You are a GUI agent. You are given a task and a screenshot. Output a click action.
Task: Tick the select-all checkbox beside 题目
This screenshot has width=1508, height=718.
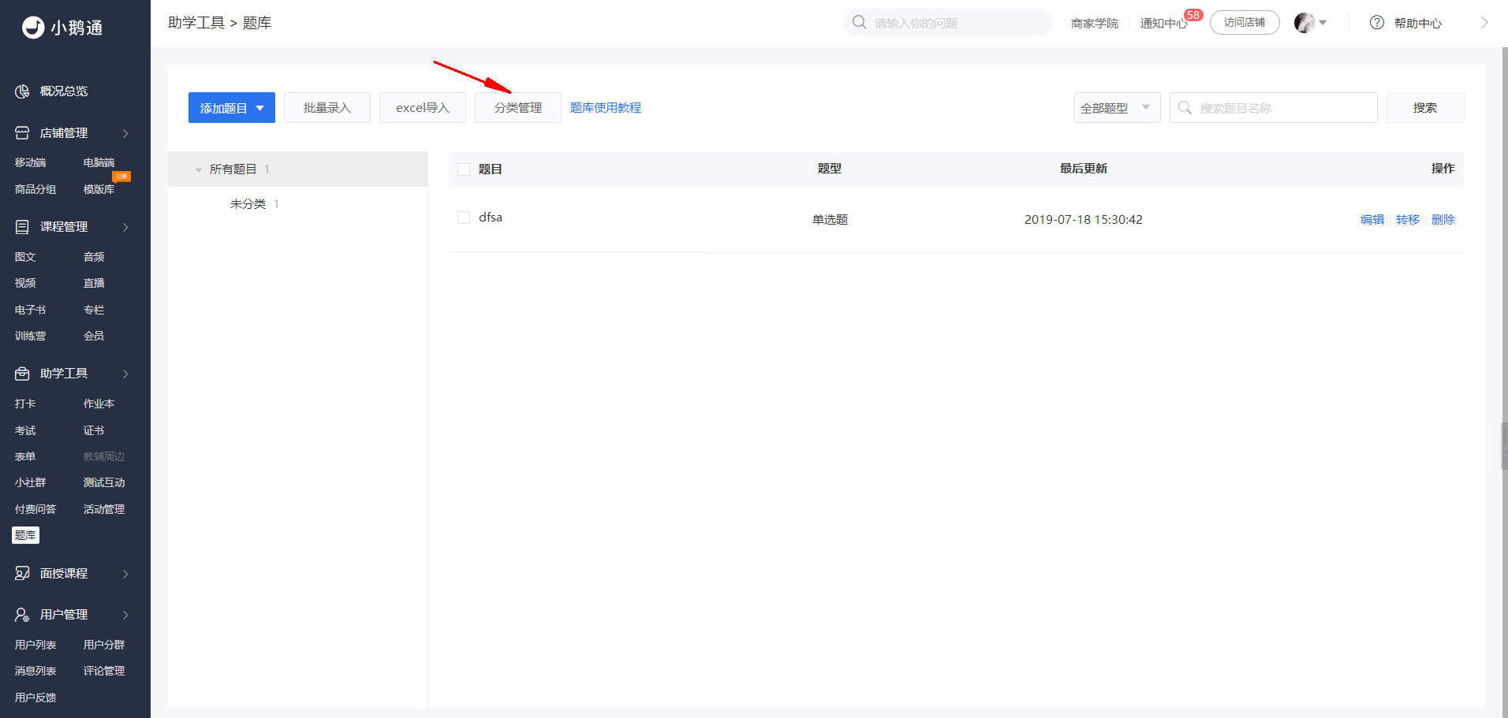point(464,169)
